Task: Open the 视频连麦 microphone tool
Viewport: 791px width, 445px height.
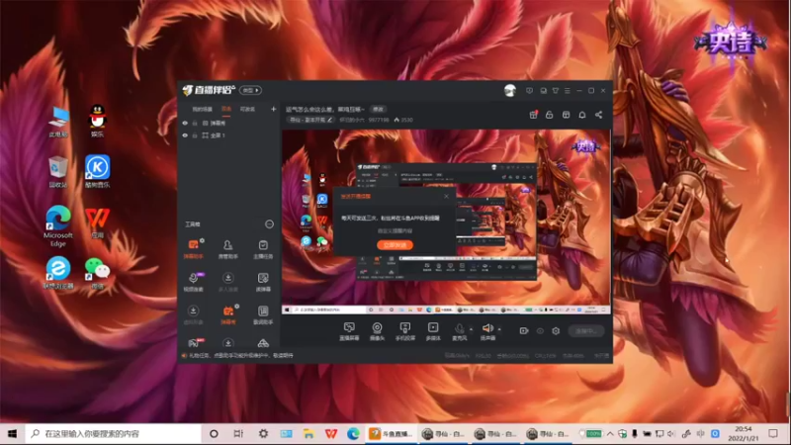Action: (193, 282)
